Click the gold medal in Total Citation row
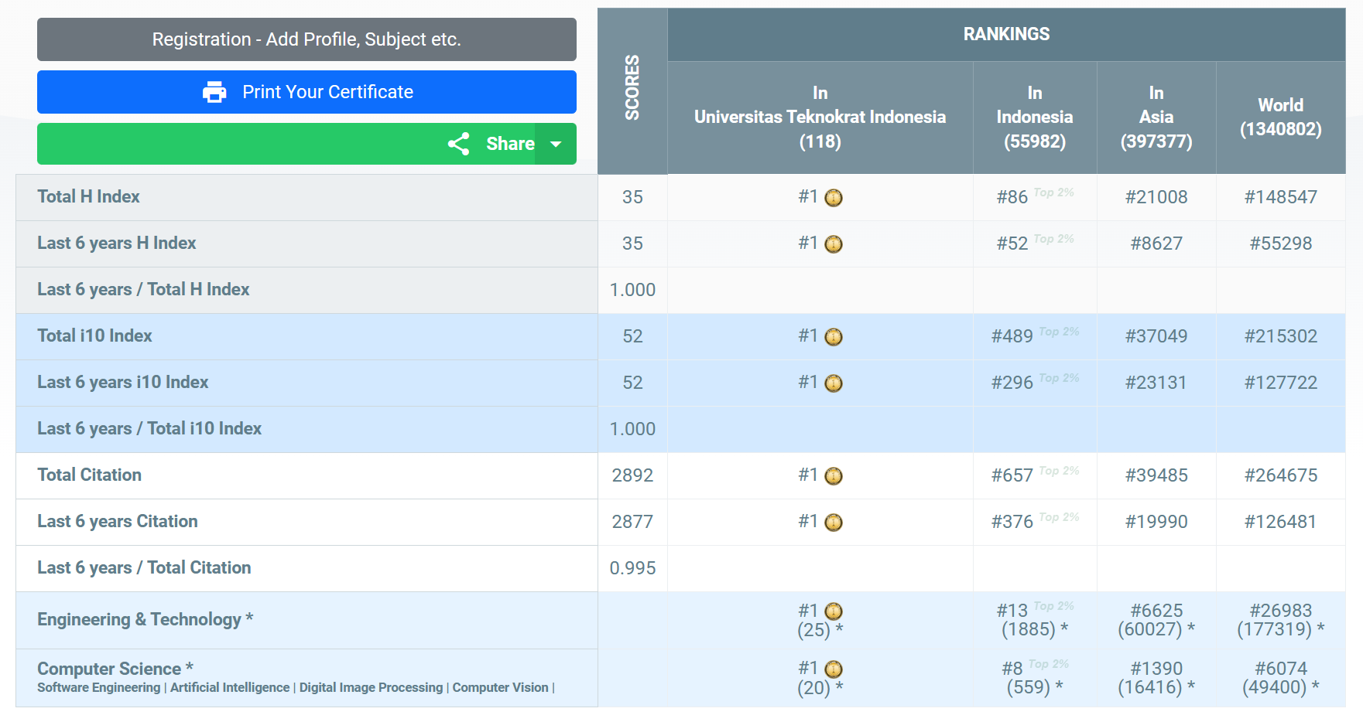Image resolution: width=1363 pixels, height=722 pixels. (x=834, y=476)
